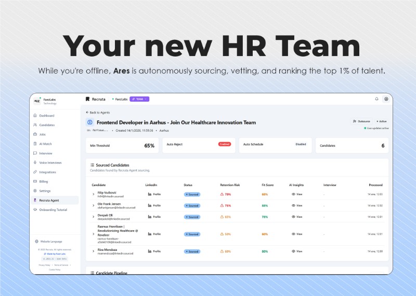Screen dimensions: 416x296
Task: View AI insights for Ole Frank Jensen
Action: 297,205
